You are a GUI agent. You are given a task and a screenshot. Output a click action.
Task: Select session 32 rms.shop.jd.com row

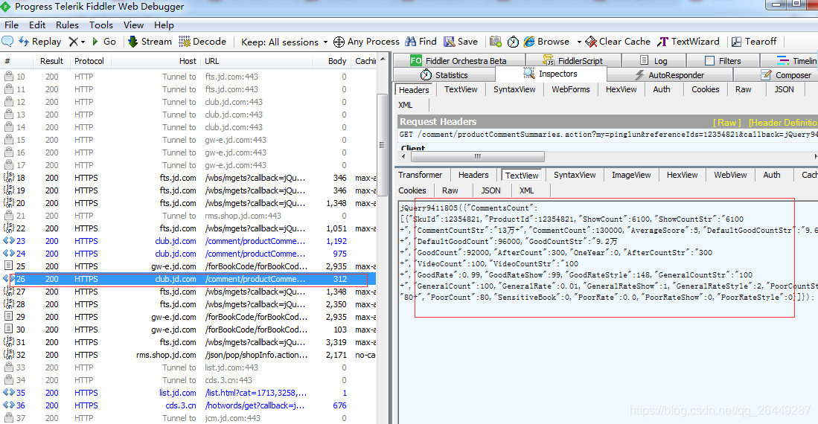pos(188,355)
